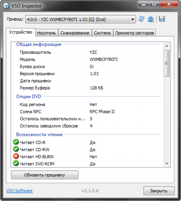The height and width of the screenshot is (201, 181).
Task: Open the Привод drive selection dropdown
Action: [81, 19]
